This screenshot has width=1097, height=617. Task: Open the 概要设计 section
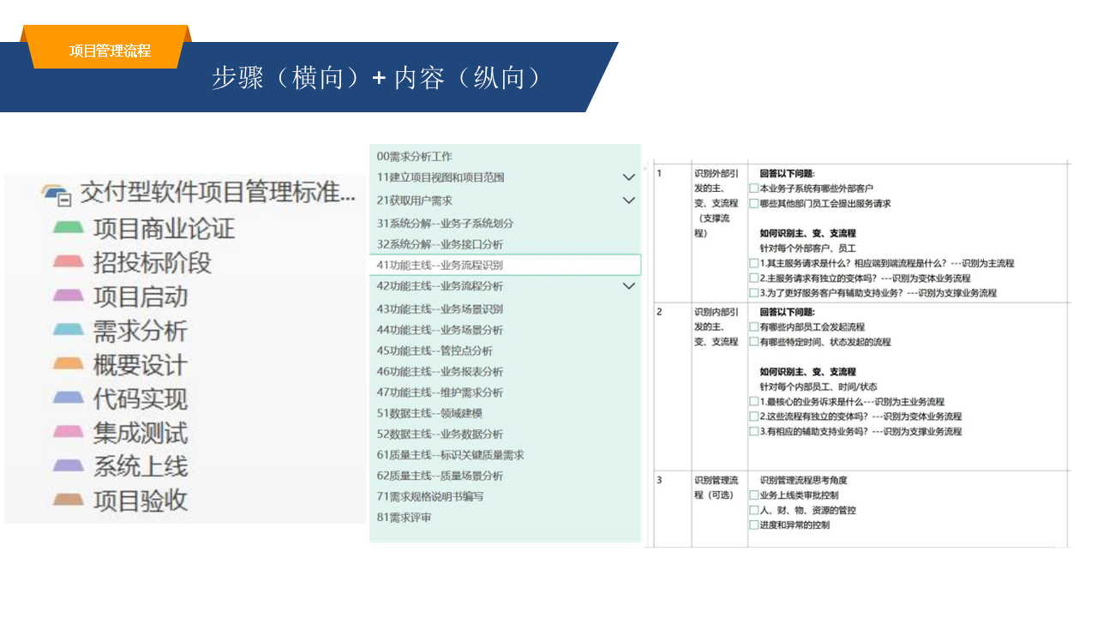141,364
